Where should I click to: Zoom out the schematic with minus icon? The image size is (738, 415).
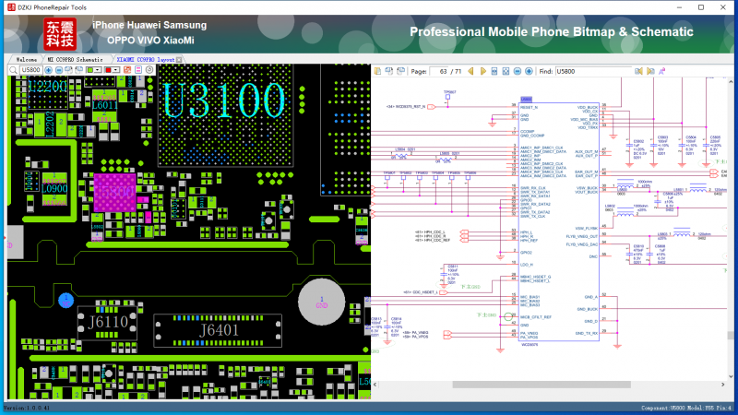click(x=518, y=71)
